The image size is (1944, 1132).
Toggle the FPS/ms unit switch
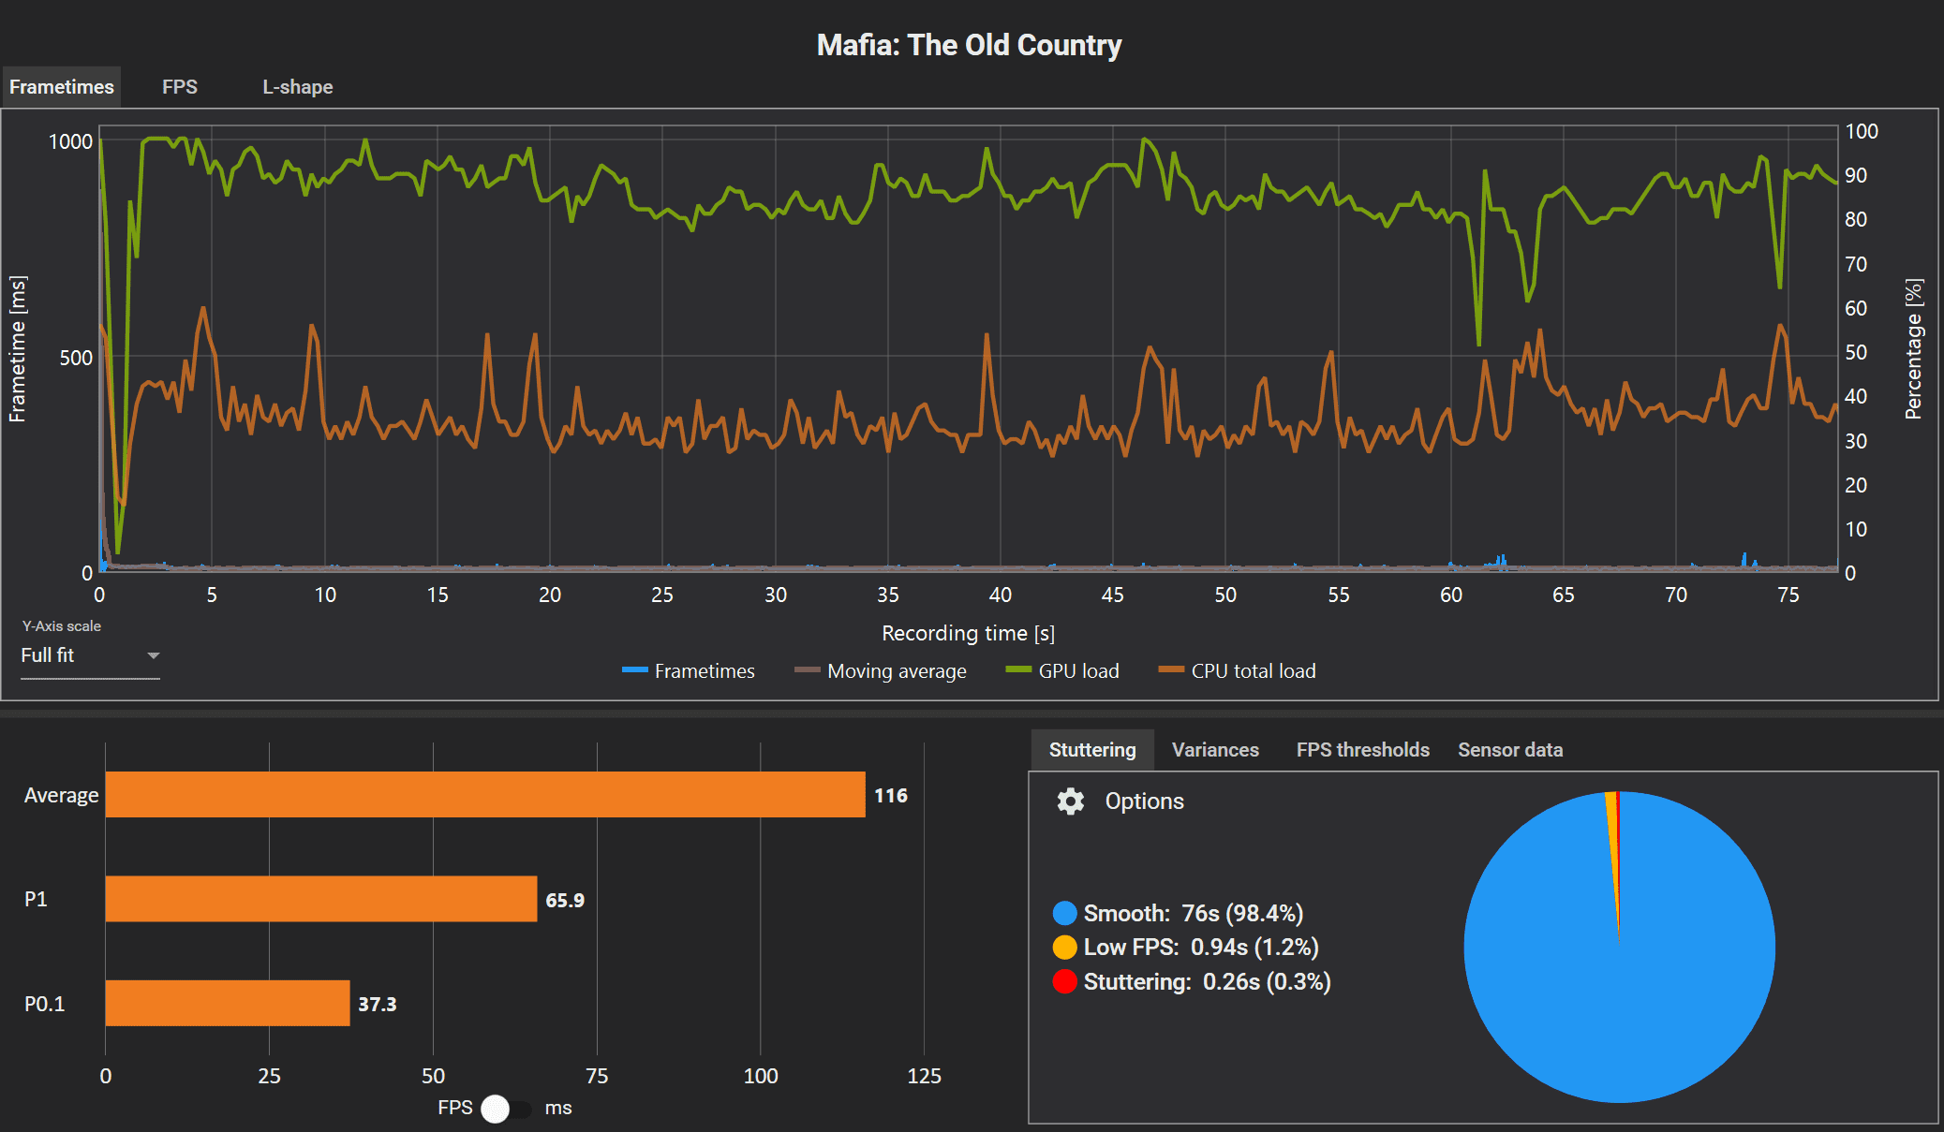(505, 1109)
